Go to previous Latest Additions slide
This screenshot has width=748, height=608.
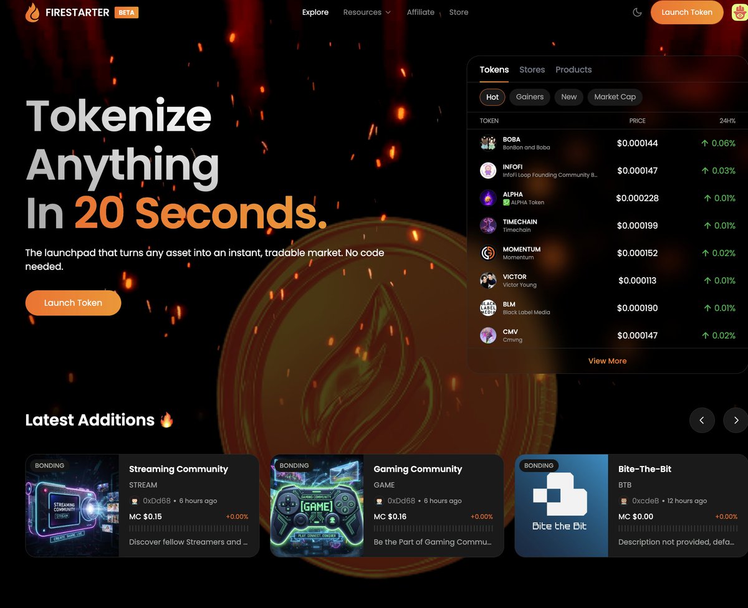(x=702, y=420)
